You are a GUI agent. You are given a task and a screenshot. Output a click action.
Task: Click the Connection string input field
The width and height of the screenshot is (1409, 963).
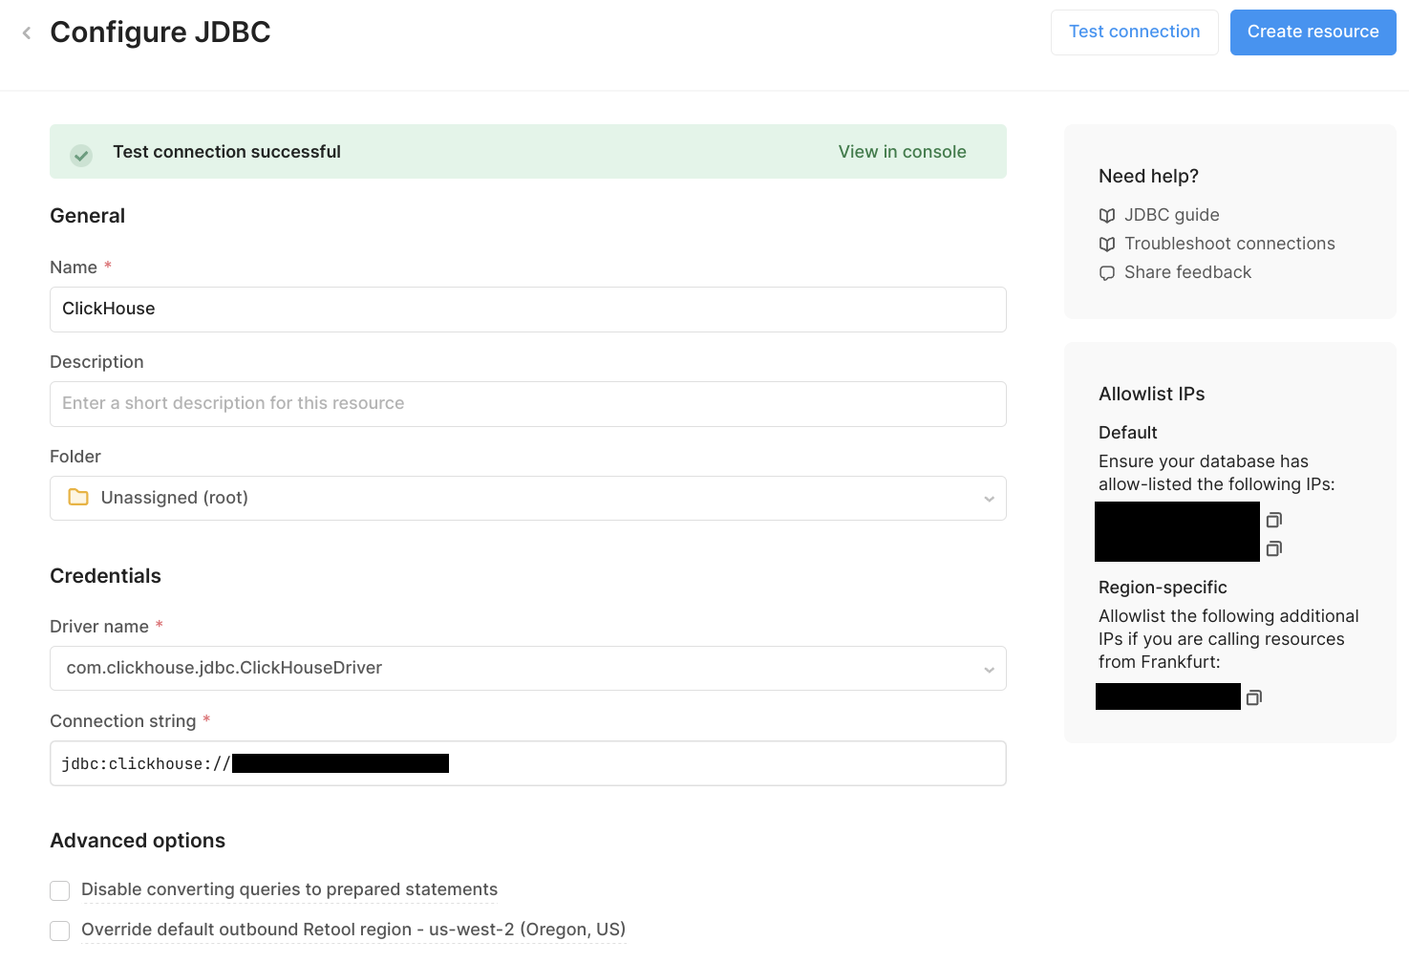click(716, 763)
